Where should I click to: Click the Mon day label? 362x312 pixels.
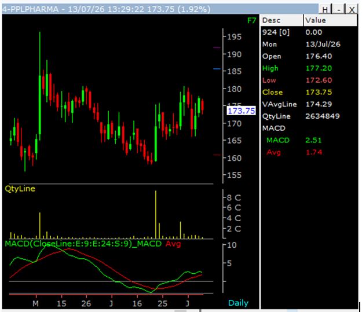(x=269, y=45)
